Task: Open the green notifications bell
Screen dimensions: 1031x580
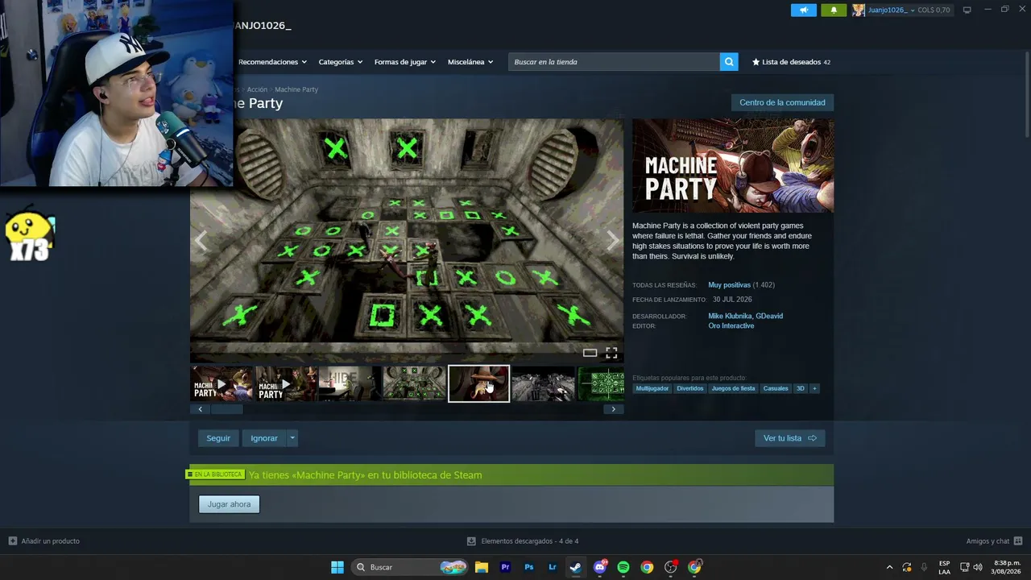Action: pos(834,10)
